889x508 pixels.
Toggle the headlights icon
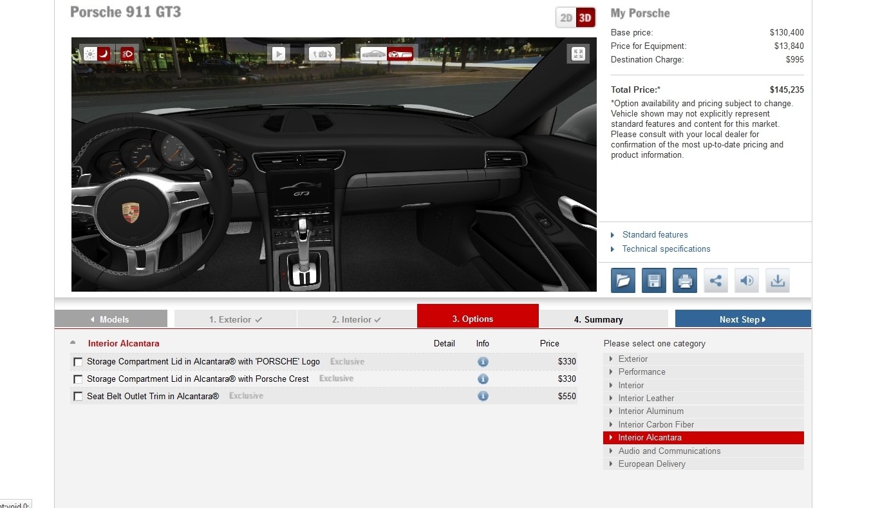click(127, 54)
